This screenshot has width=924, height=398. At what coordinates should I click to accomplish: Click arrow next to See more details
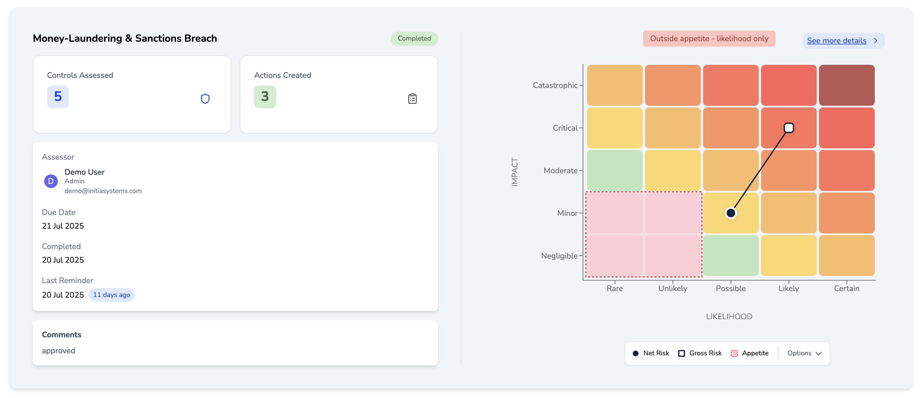876,41
